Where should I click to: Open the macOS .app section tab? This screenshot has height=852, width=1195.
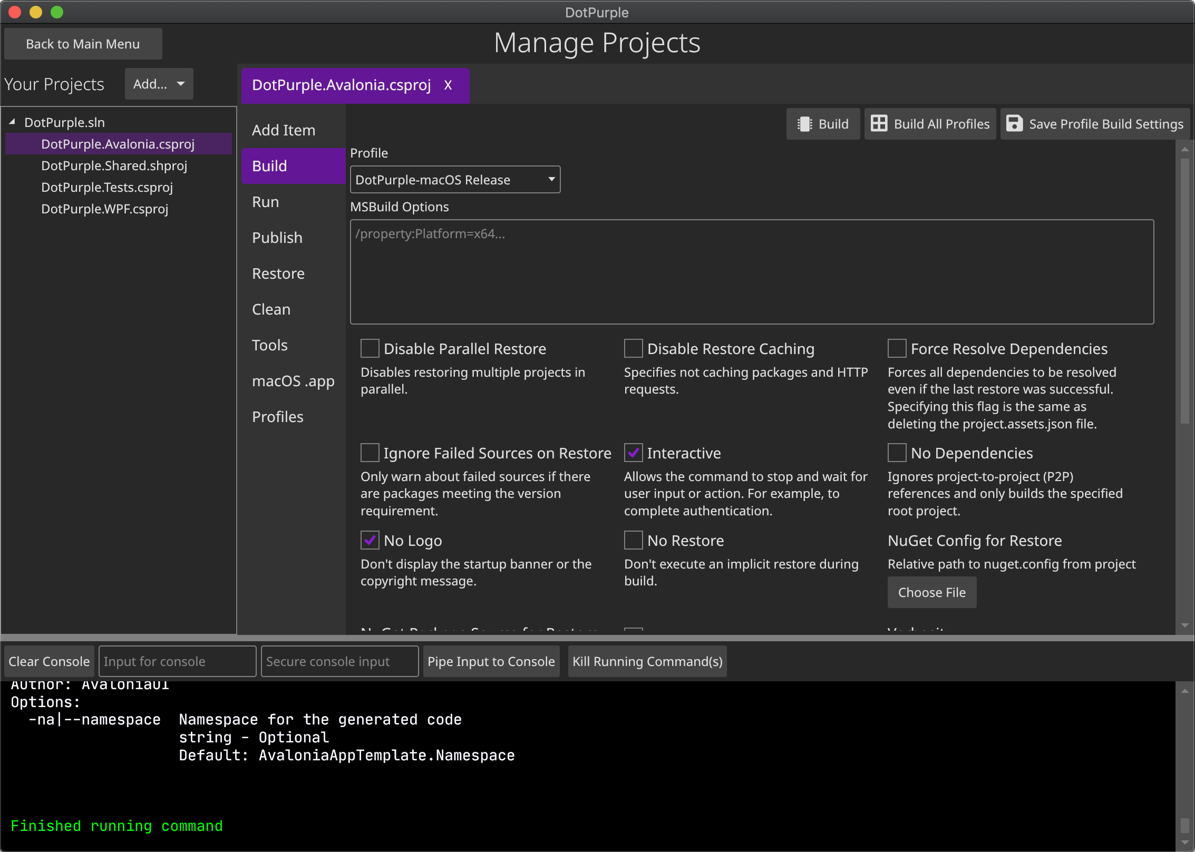(293, 381)
